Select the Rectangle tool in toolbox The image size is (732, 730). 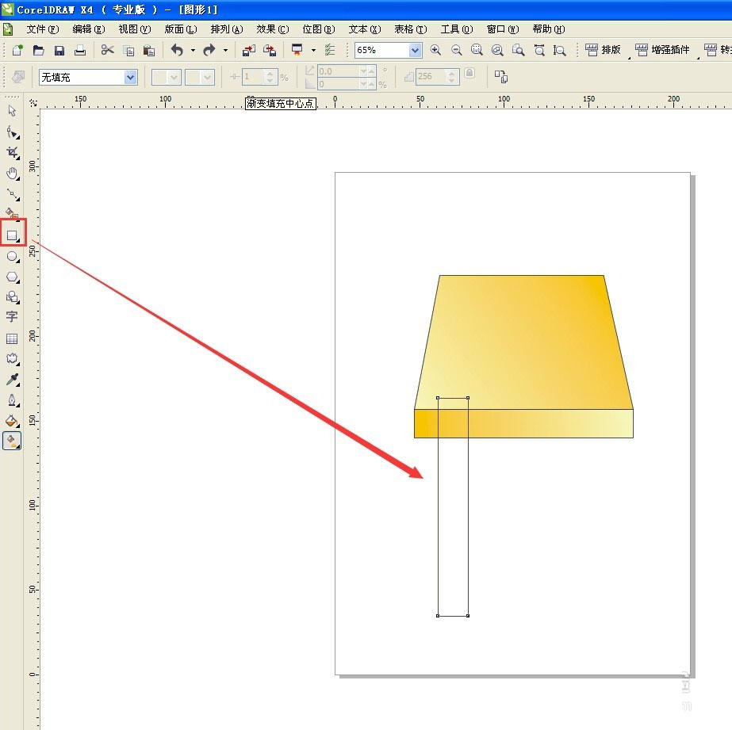click(x=12, y=235)
